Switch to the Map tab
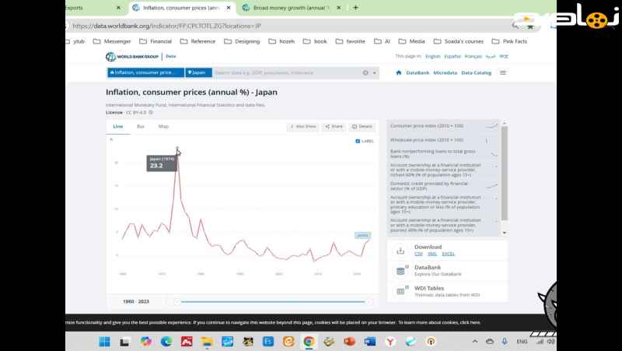The height and width of the screenshot is (351, 622). [x=163, y=126]
